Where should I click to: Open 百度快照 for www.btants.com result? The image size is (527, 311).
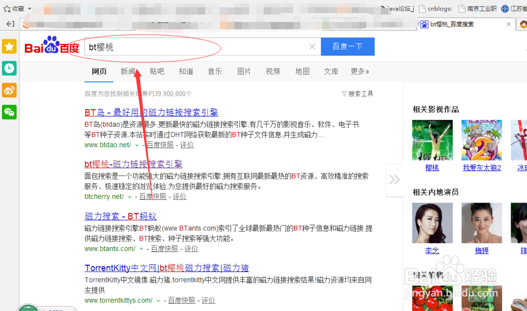click(164, 248)
